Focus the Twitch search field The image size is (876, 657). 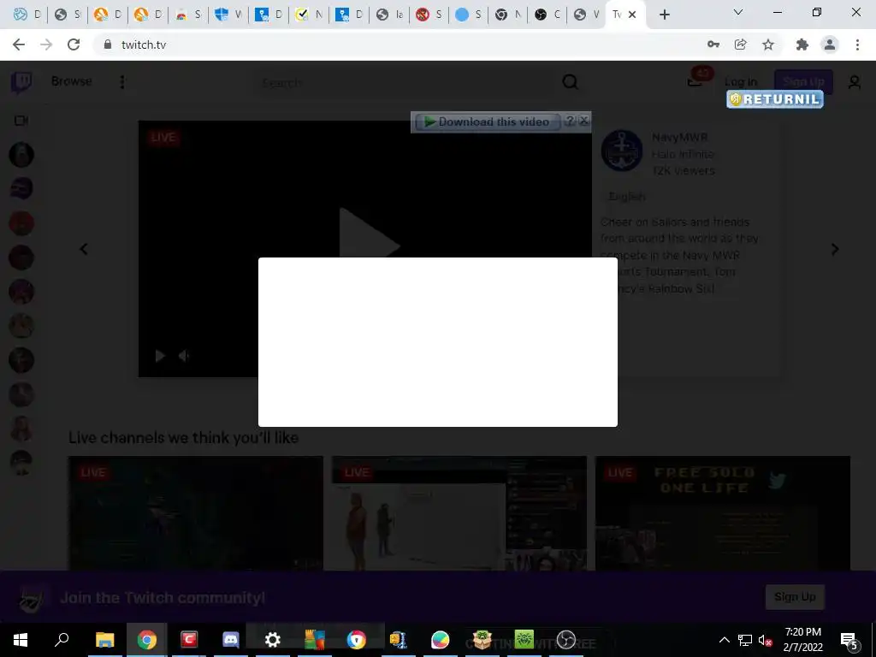point(405,83)
